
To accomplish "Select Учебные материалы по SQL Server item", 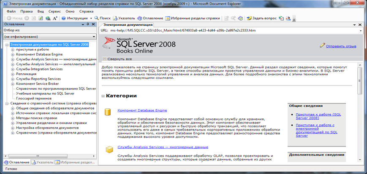I will (45, 94).
